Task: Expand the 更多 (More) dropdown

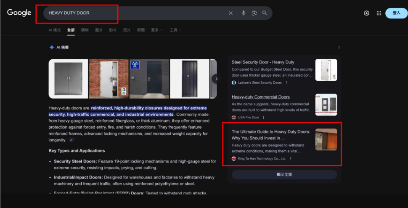Action: coord(156,30)
